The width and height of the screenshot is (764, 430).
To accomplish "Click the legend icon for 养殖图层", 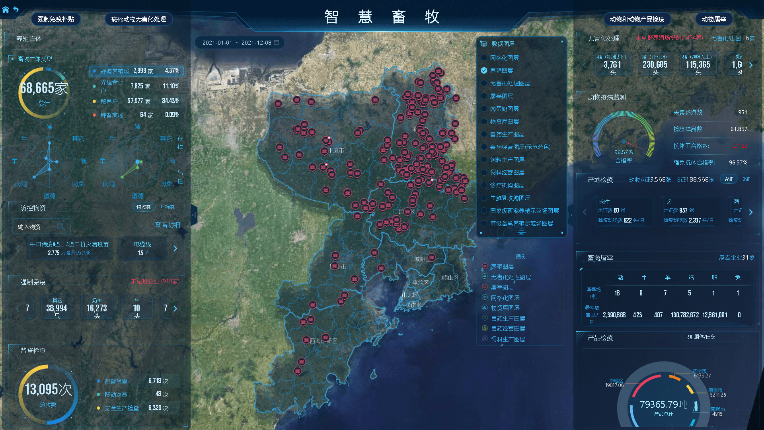I will 485,266.
